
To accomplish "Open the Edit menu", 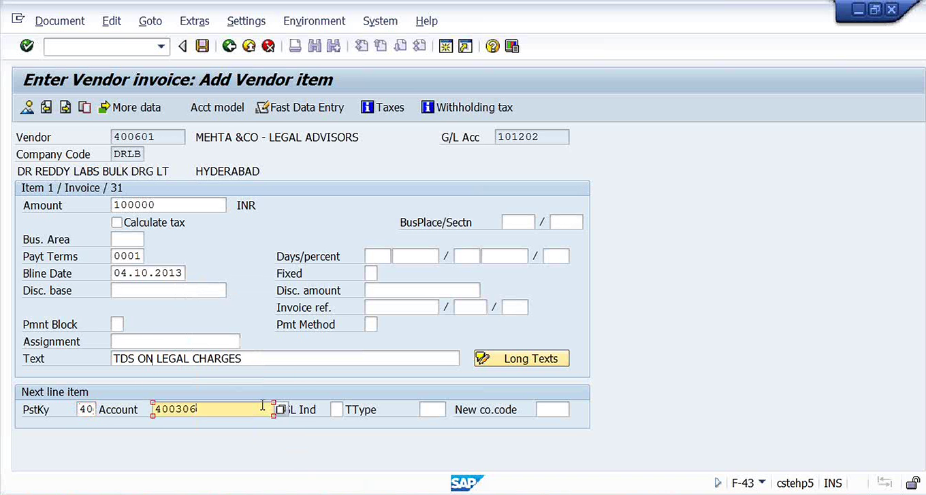I will coord(112,21).
